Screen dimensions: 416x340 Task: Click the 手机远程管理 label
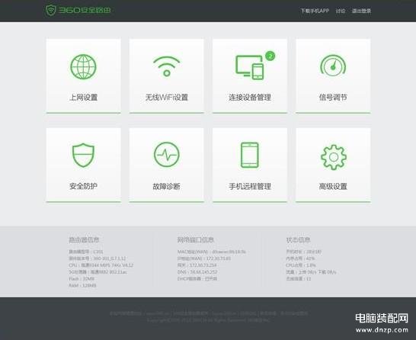(x=250, y=186)
